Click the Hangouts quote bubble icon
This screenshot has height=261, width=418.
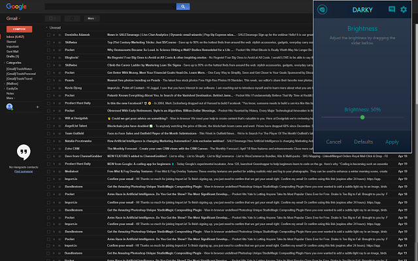(24, 152)
